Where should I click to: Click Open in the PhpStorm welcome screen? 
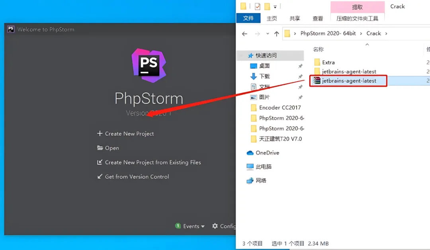click(112, 148)
